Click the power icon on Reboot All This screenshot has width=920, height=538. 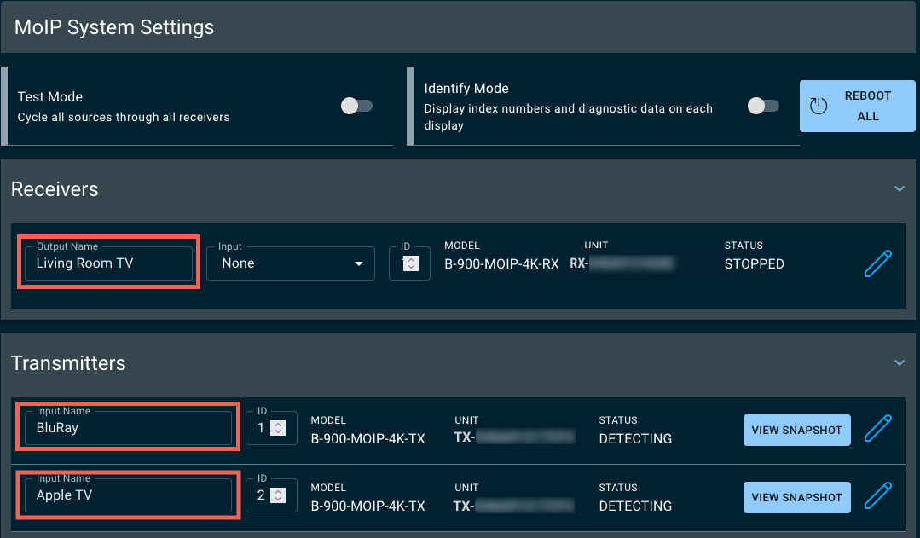pyautogui.click(x=819, y=106)
